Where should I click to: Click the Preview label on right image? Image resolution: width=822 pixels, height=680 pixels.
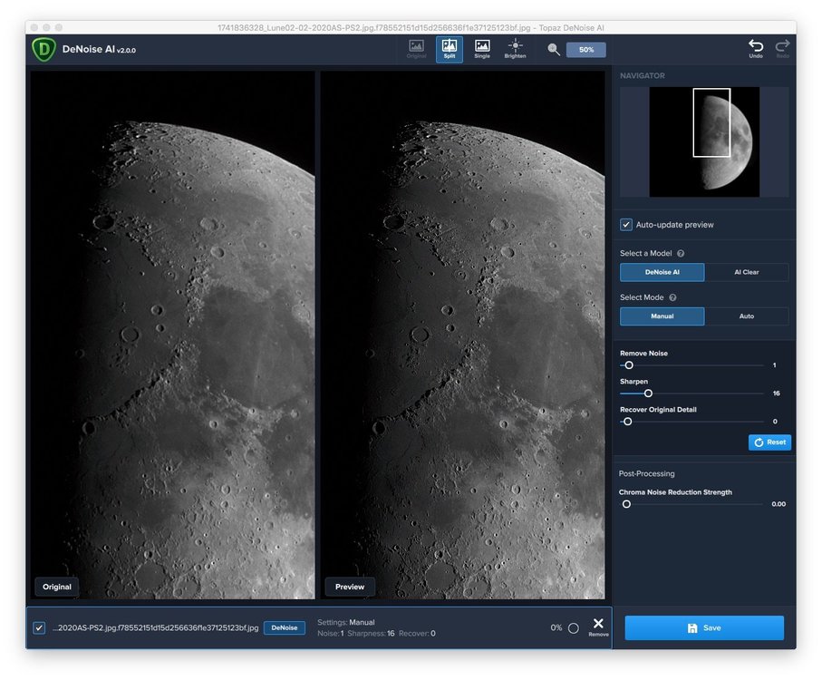tap(350, 588)
